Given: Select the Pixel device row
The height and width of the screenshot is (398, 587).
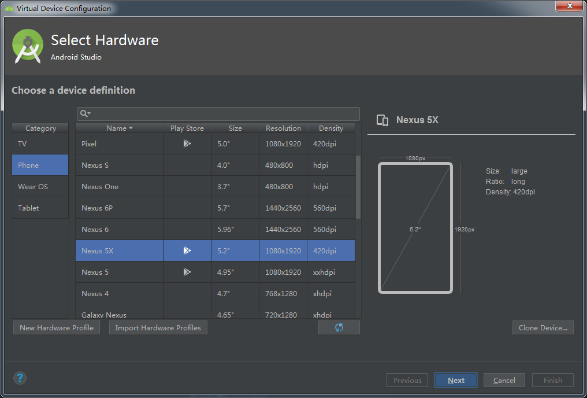Looking at the screenshot, I should click(x=216, y=143).
